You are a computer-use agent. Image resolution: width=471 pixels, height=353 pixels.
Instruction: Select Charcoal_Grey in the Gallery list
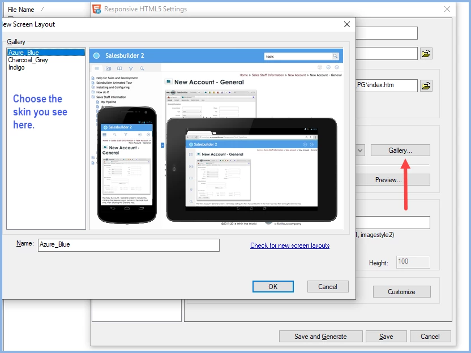(x=28, y=60)
